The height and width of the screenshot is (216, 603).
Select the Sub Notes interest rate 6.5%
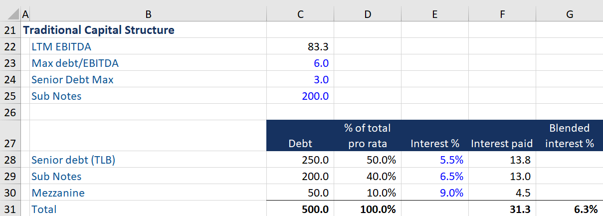[434, 176]
